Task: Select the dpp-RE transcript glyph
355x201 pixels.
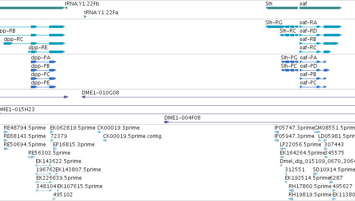Action: (47, 52)
